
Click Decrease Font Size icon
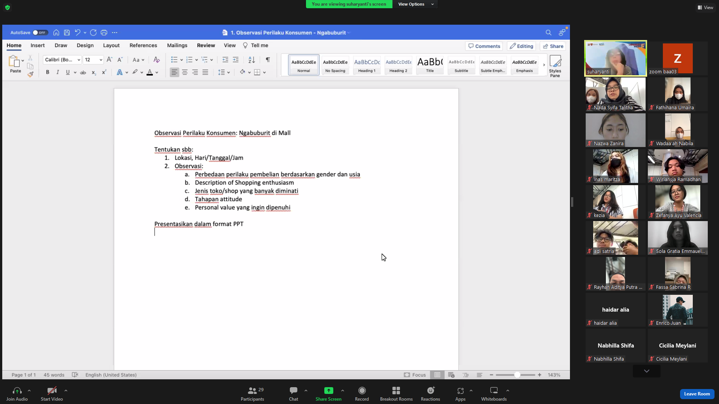click(120, 59)
